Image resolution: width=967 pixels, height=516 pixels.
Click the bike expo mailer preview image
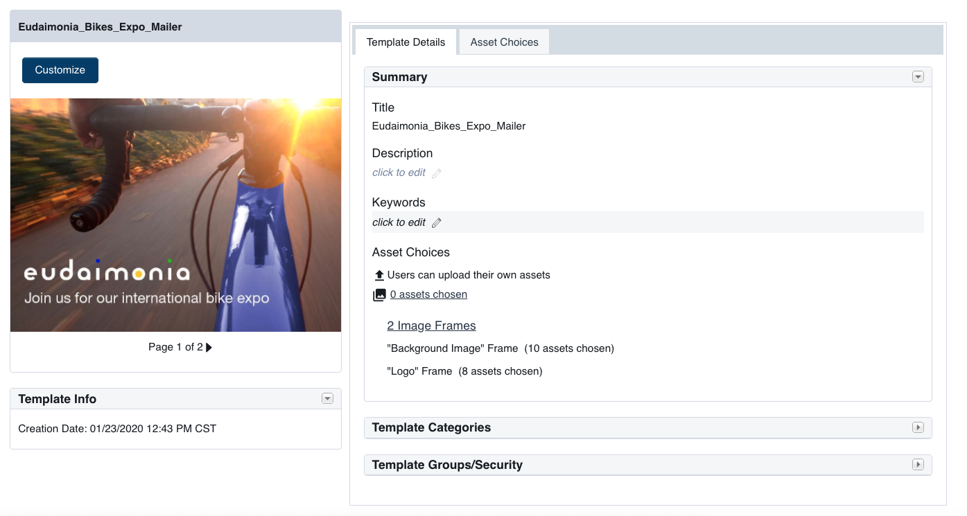click(175, 215)
